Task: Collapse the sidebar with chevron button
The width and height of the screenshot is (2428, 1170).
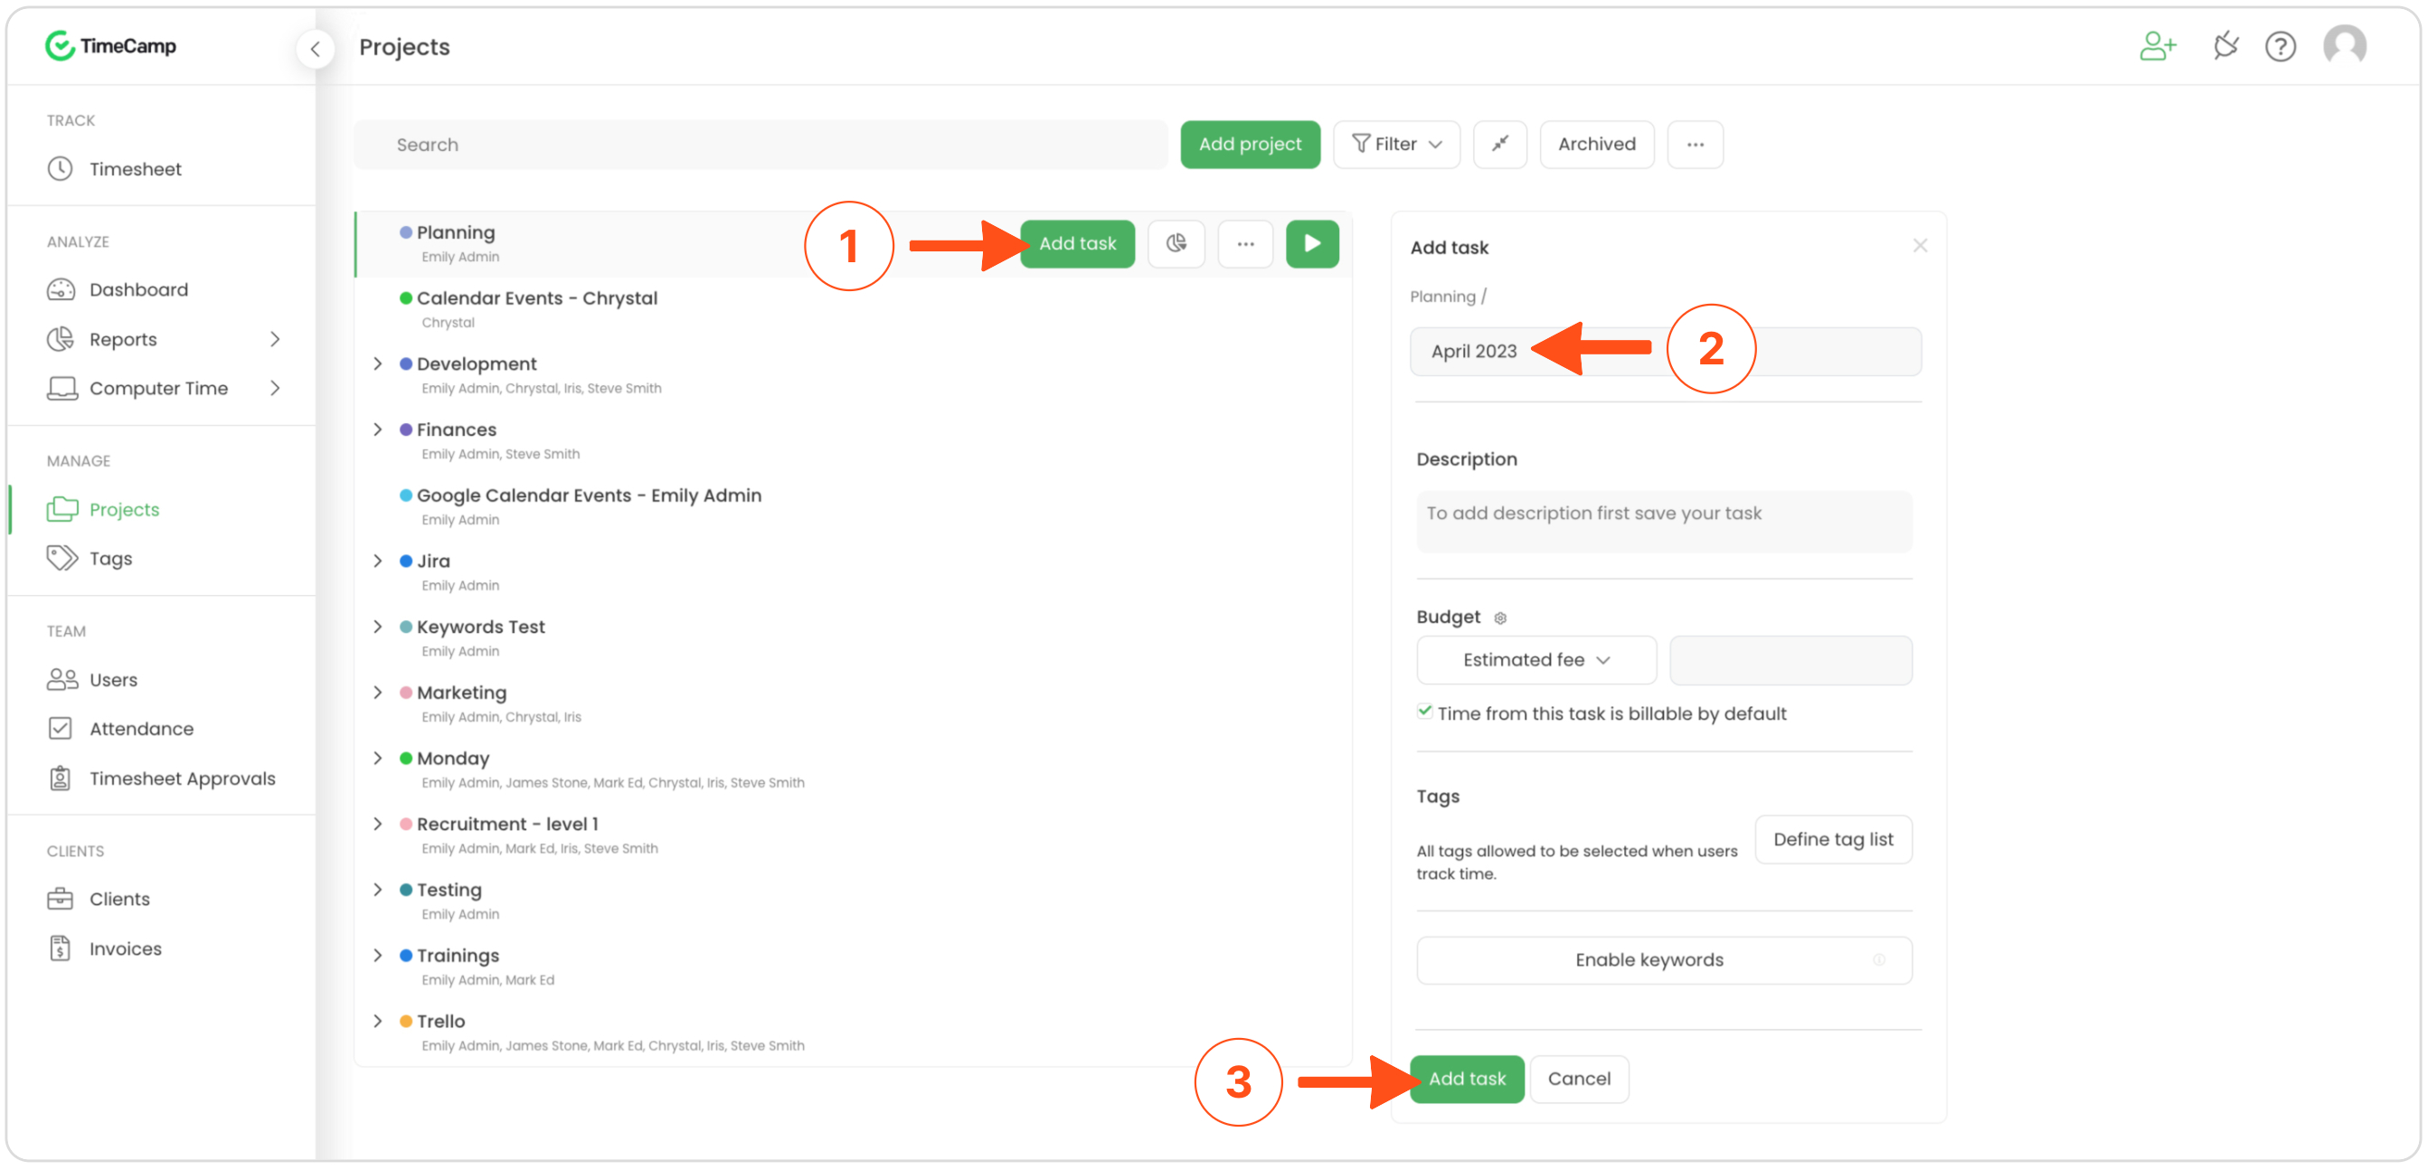Action: coord(315,48)
